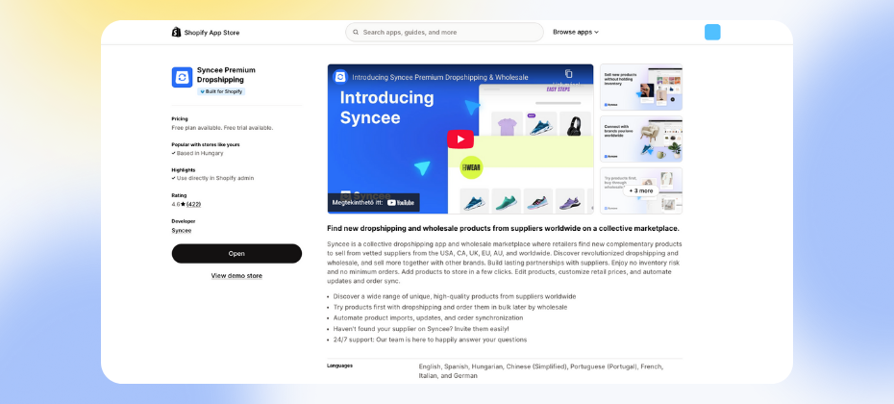Focus the Search apps, guides, and more field
Viewport: 894px width, 404px height.
click(x=445, y=33)
